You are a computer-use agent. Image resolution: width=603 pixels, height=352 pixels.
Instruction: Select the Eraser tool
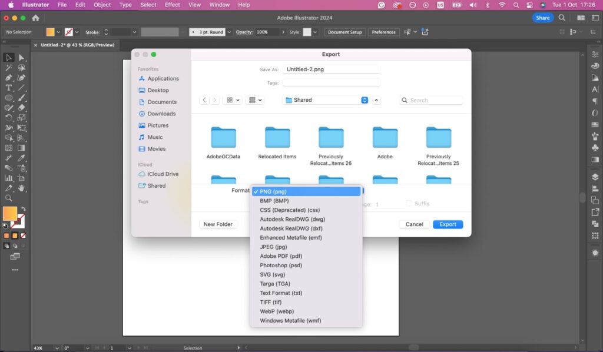click(x=22, y=108)
